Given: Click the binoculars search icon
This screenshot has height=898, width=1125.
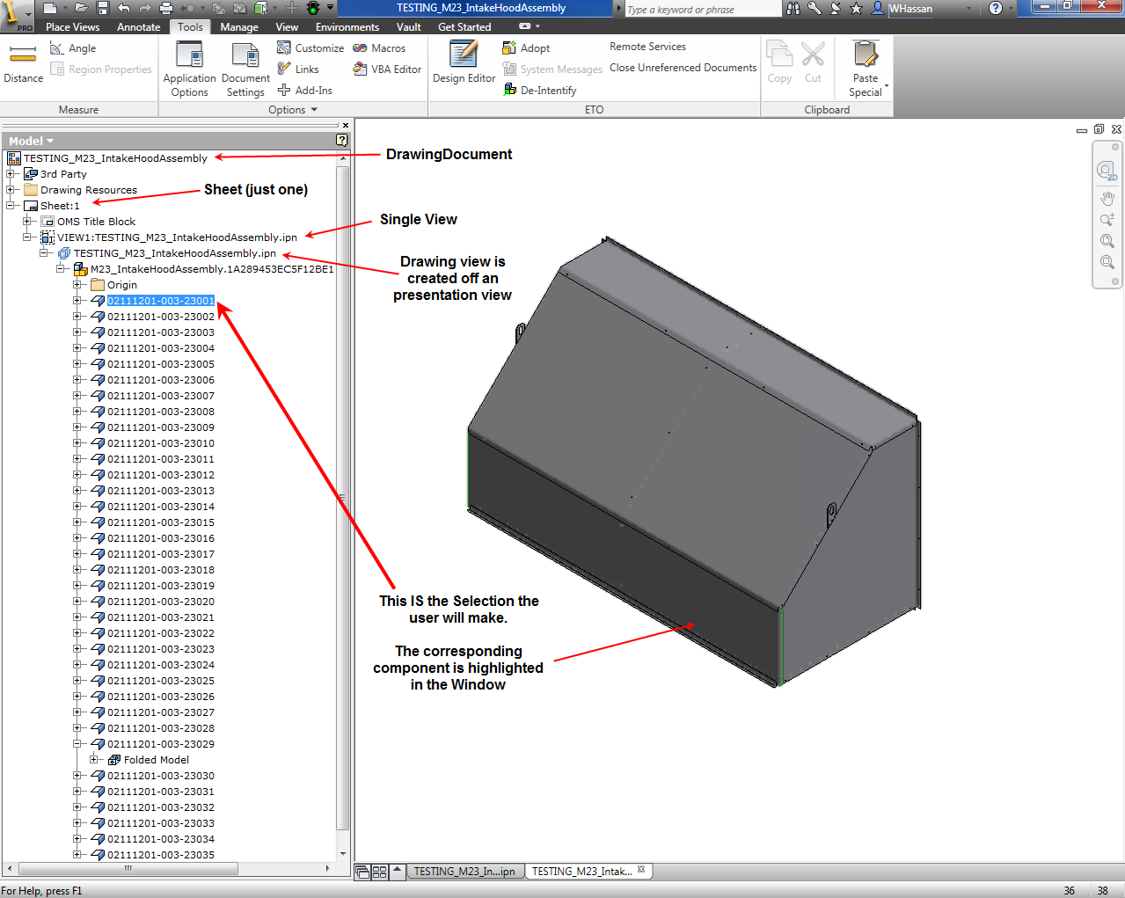Looking at the screenshot, I should coord(793,8).
